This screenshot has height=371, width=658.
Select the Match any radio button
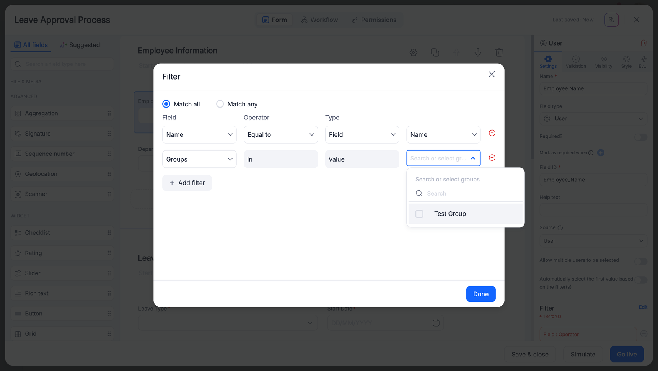(x=220, y=104)
